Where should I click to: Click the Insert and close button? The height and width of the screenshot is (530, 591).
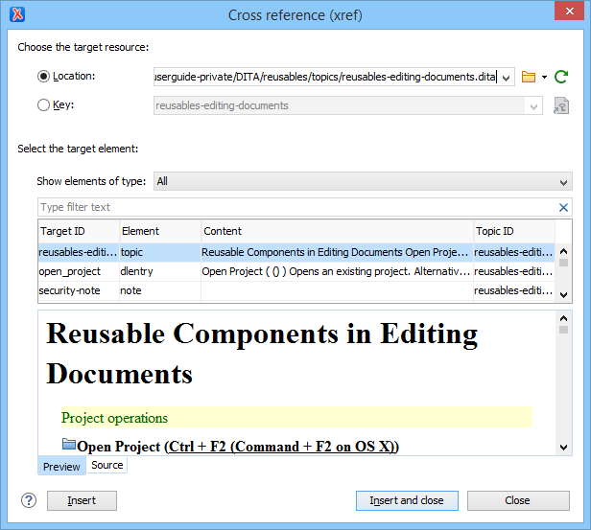coord(407,500)
